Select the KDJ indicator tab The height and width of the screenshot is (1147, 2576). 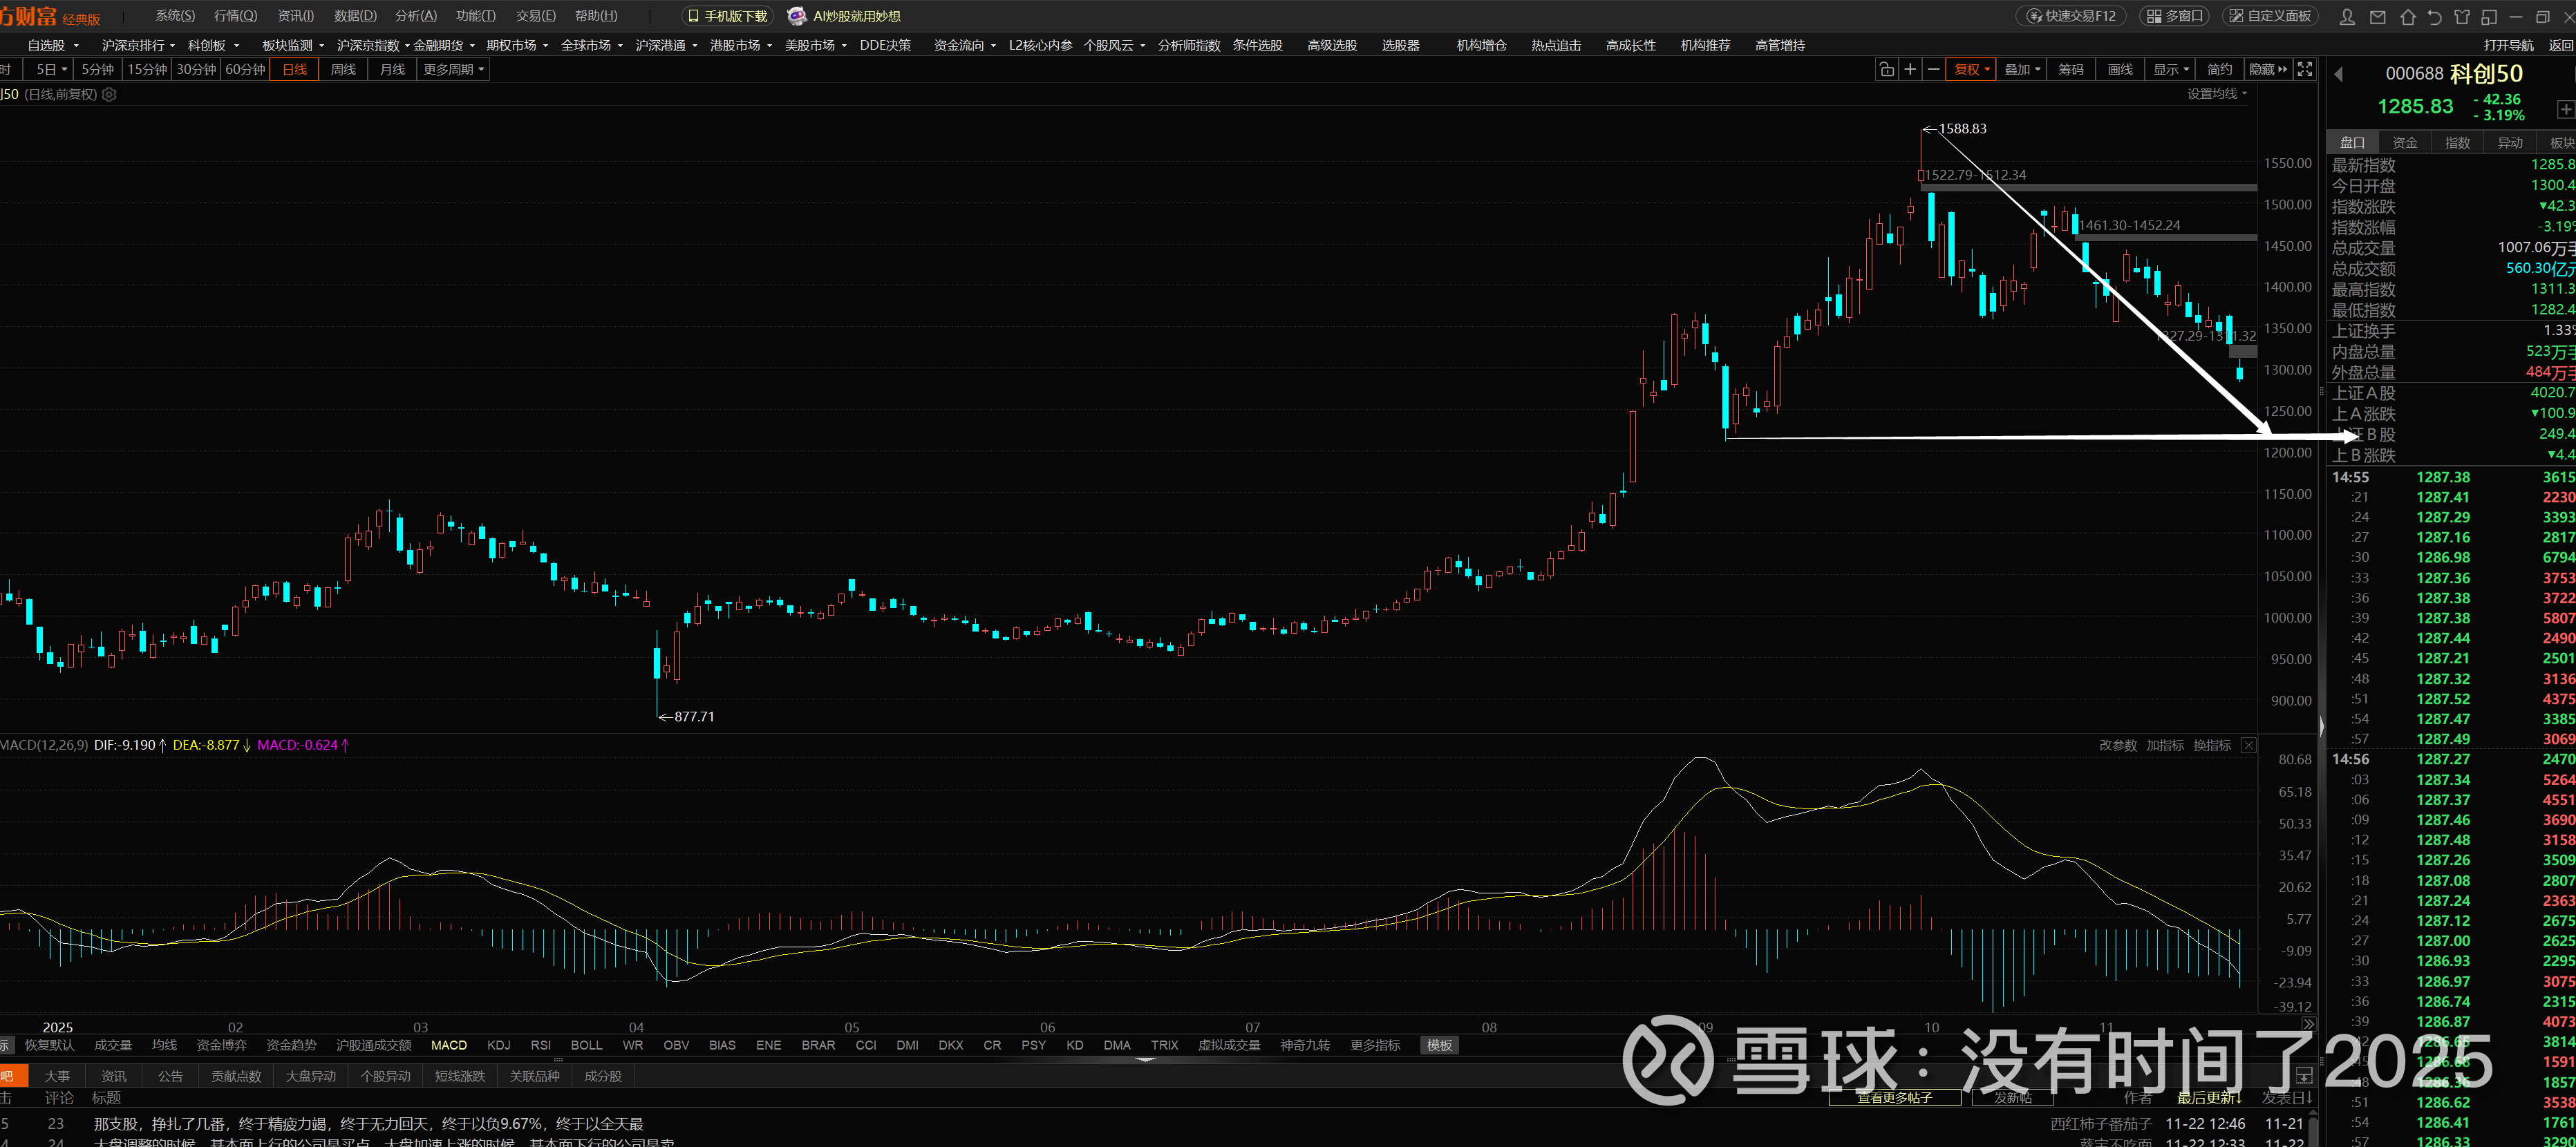point(498,1045)
